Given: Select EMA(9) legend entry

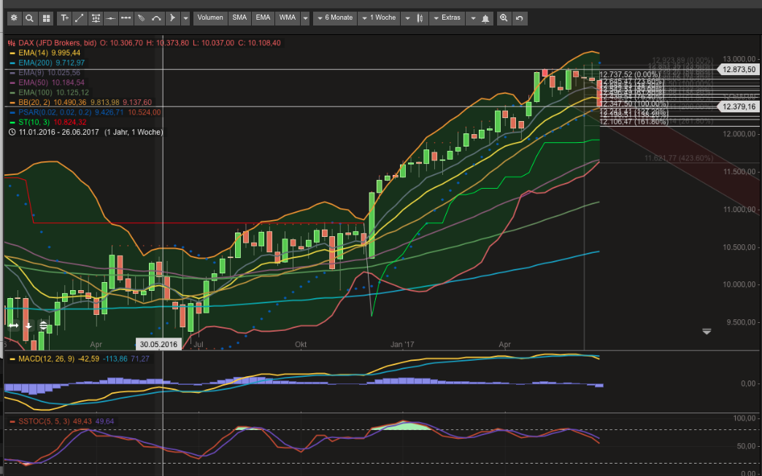Looking at the screenshot, I should [45, 73].
